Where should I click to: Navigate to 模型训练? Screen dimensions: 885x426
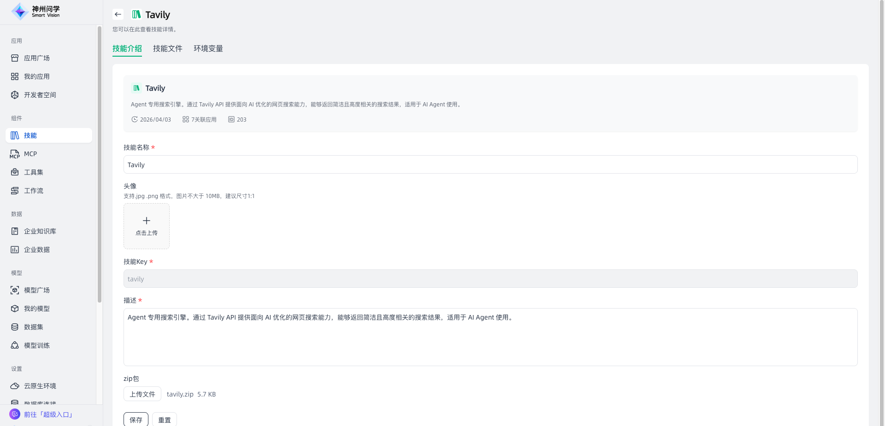(x=49, y=345)
